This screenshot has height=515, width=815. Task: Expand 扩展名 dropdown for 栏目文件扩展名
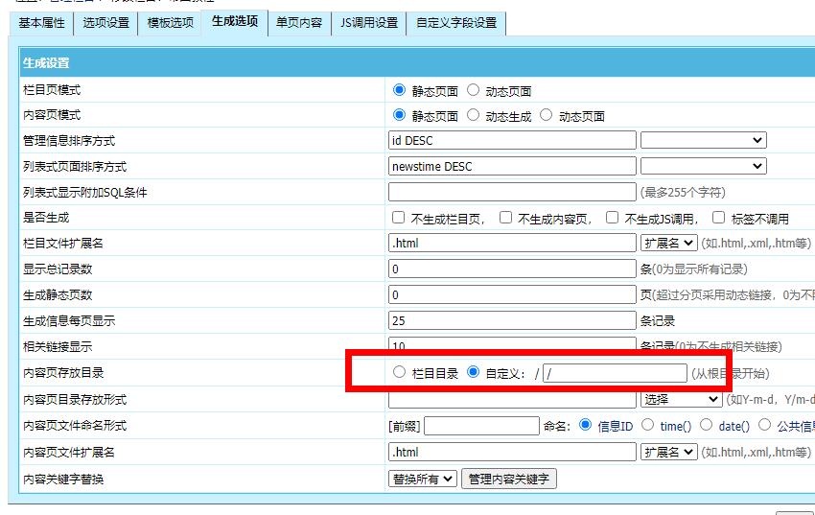pyautogui.click(x=668, y=244)
